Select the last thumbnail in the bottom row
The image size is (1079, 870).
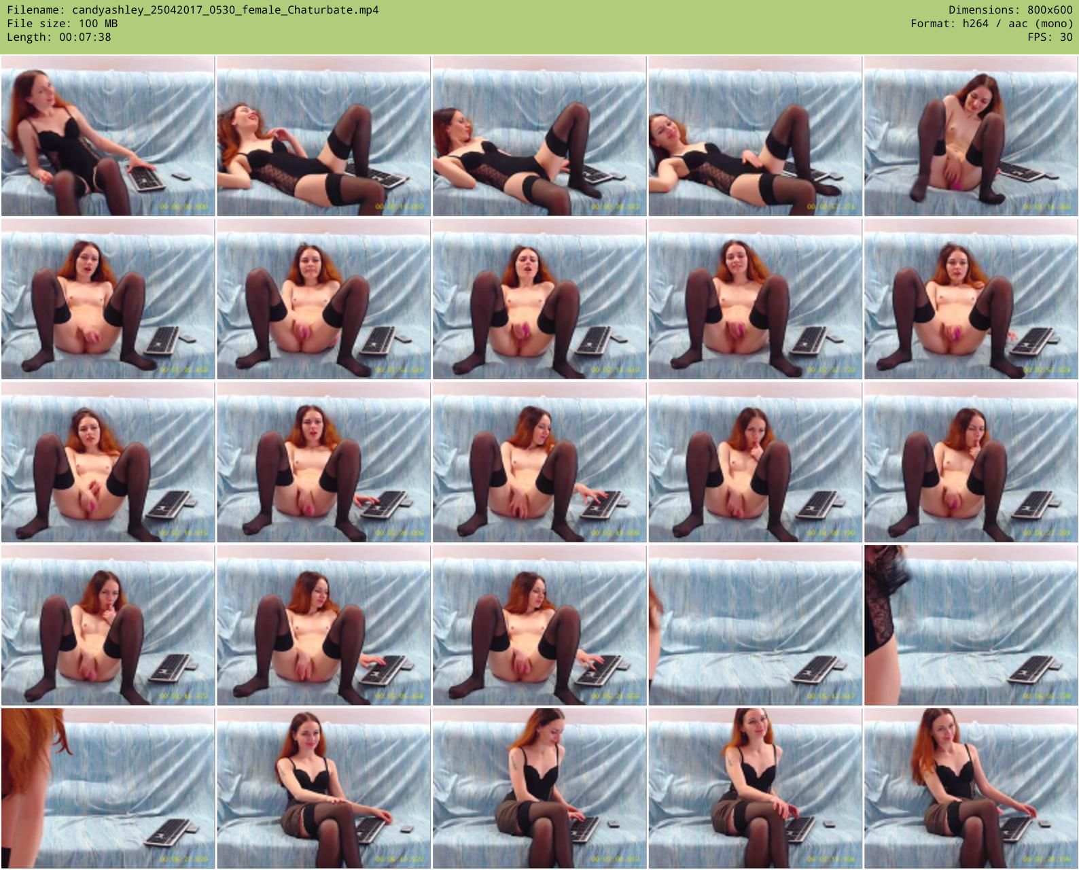click(x=971, y=788)
